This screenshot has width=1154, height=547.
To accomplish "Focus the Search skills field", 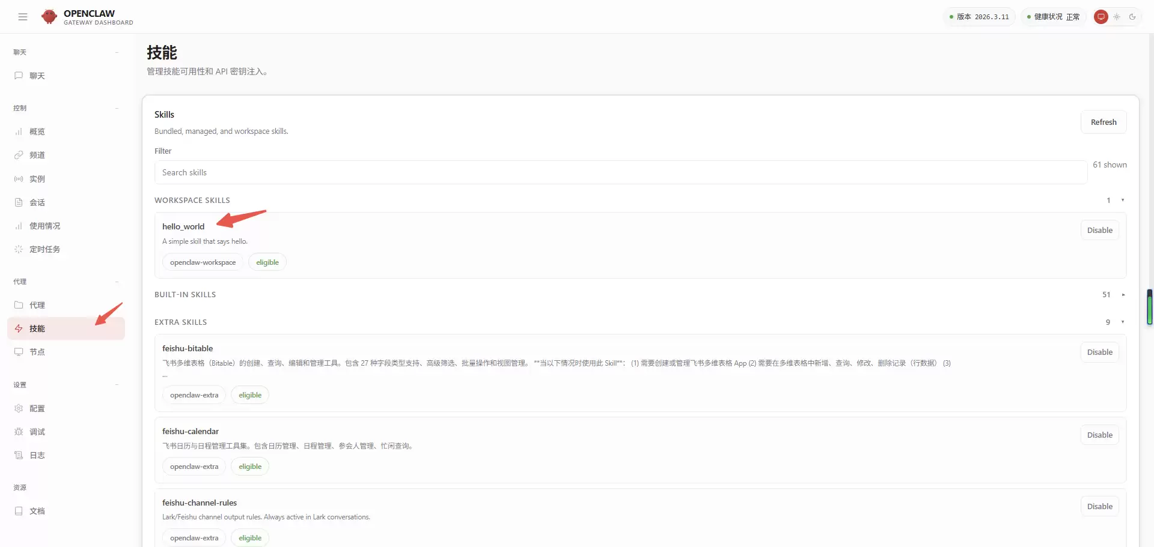I will coord(620,172).
